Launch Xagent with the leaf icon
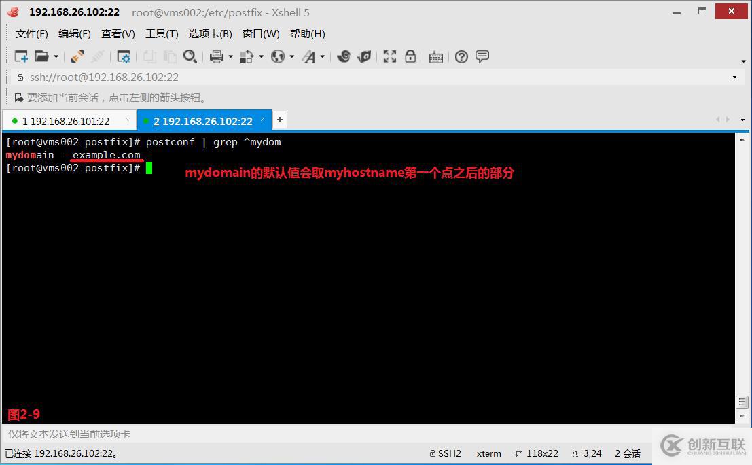The width and height of the screenshot is (752, 465). [364, 56]
